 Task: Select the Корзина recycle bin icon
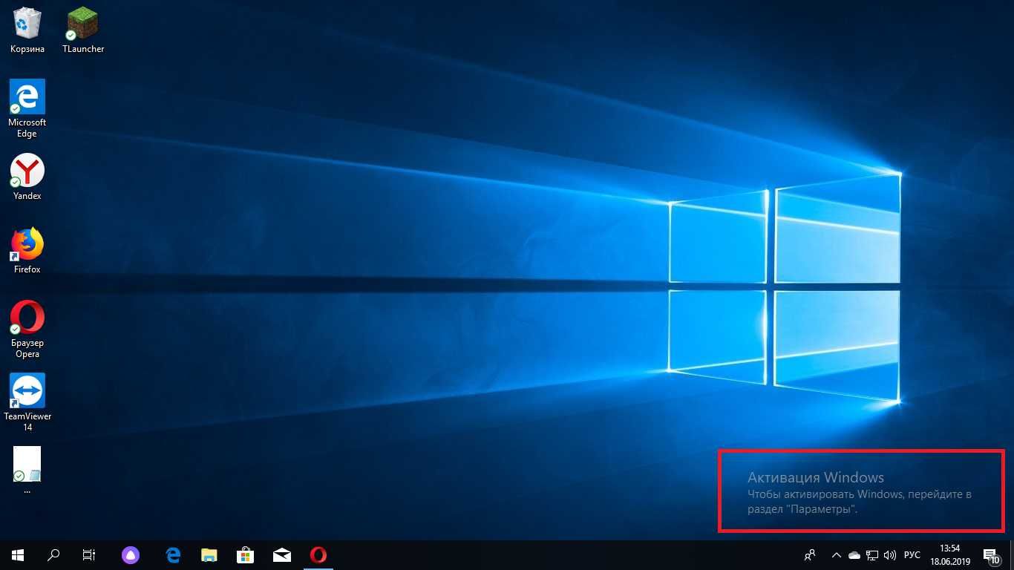27,30
